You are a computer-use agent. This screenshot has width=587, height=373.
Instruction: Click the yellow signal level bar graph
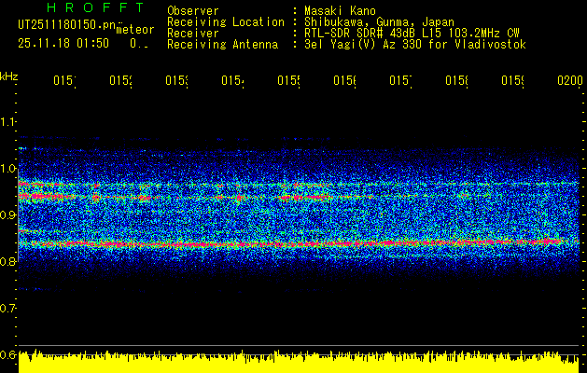point(299,362)
